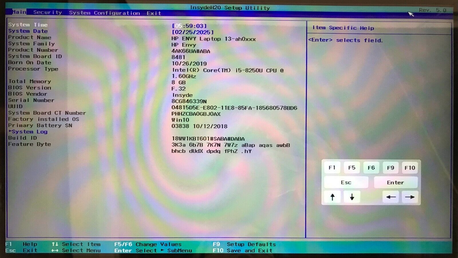This screenshot has height=258, width=458.
Task: Click the Esc Exit hint
Action: [21, 251]
